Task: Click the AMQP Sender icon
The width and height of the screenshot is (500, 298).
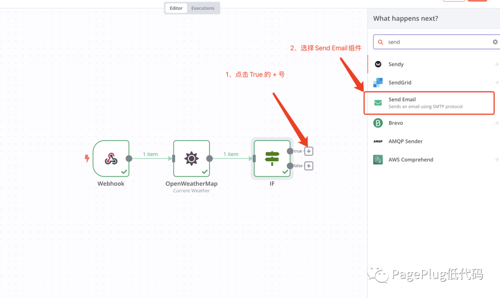Action: pyautogui.click(x=378, y=141)
